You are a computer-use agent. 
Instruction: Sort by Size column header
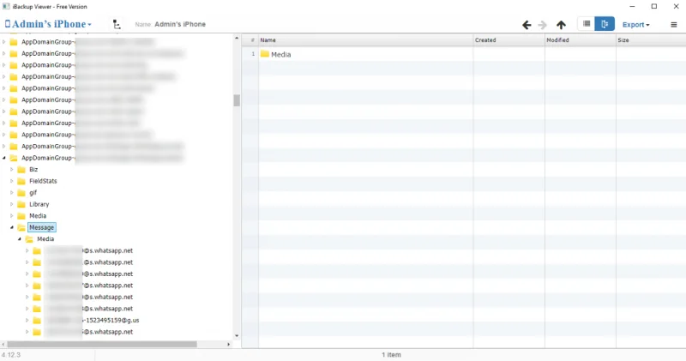[649, 40]
